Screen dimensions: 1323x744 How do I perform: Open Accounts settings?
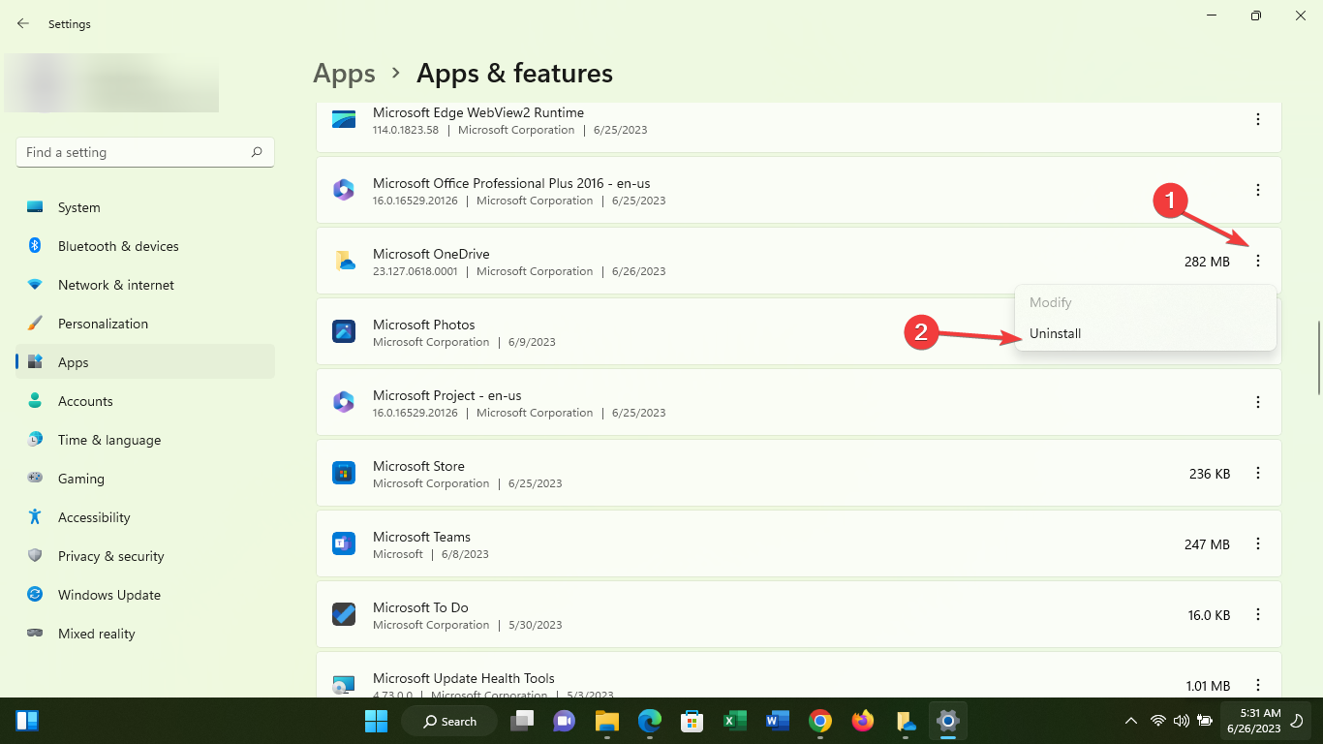click(x=87, y=401)
